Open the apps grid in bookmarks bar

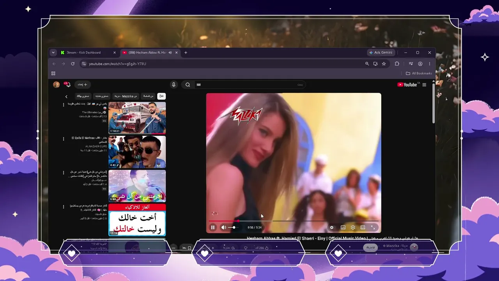pyautogui.click(x=53, y=73)
